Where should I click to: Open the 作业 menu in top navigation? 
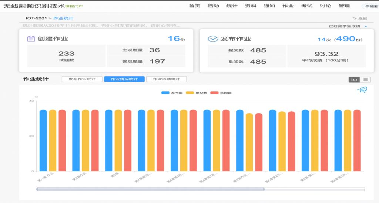[x=288, y=6]
